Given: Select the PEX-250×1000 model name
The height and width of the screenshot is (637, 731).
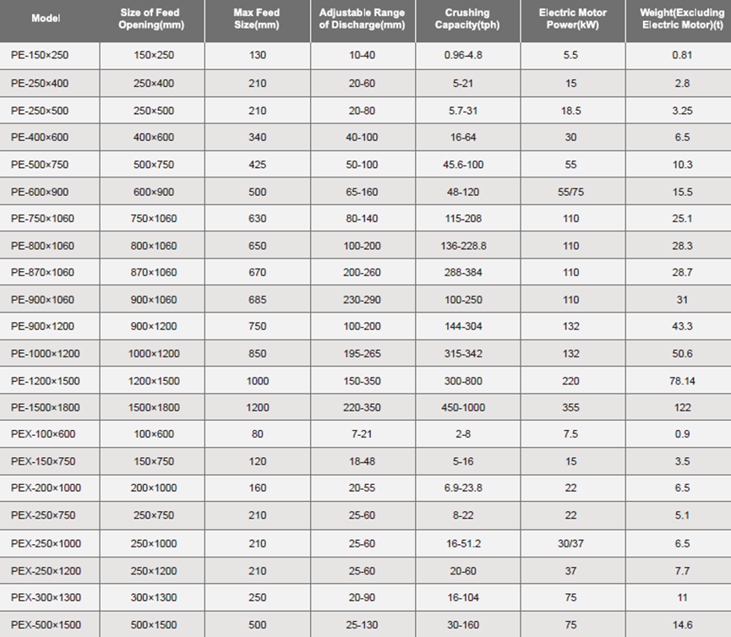Looking at the screenshot, I should click(x=46, y=543).
